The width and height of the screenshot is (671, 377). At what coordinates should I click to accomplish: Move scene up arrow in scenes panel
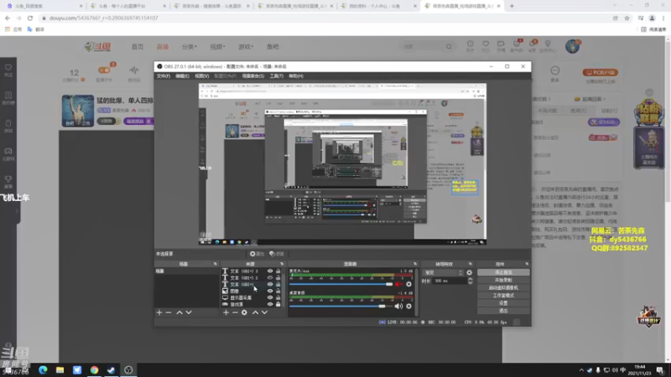coord(179,312)
